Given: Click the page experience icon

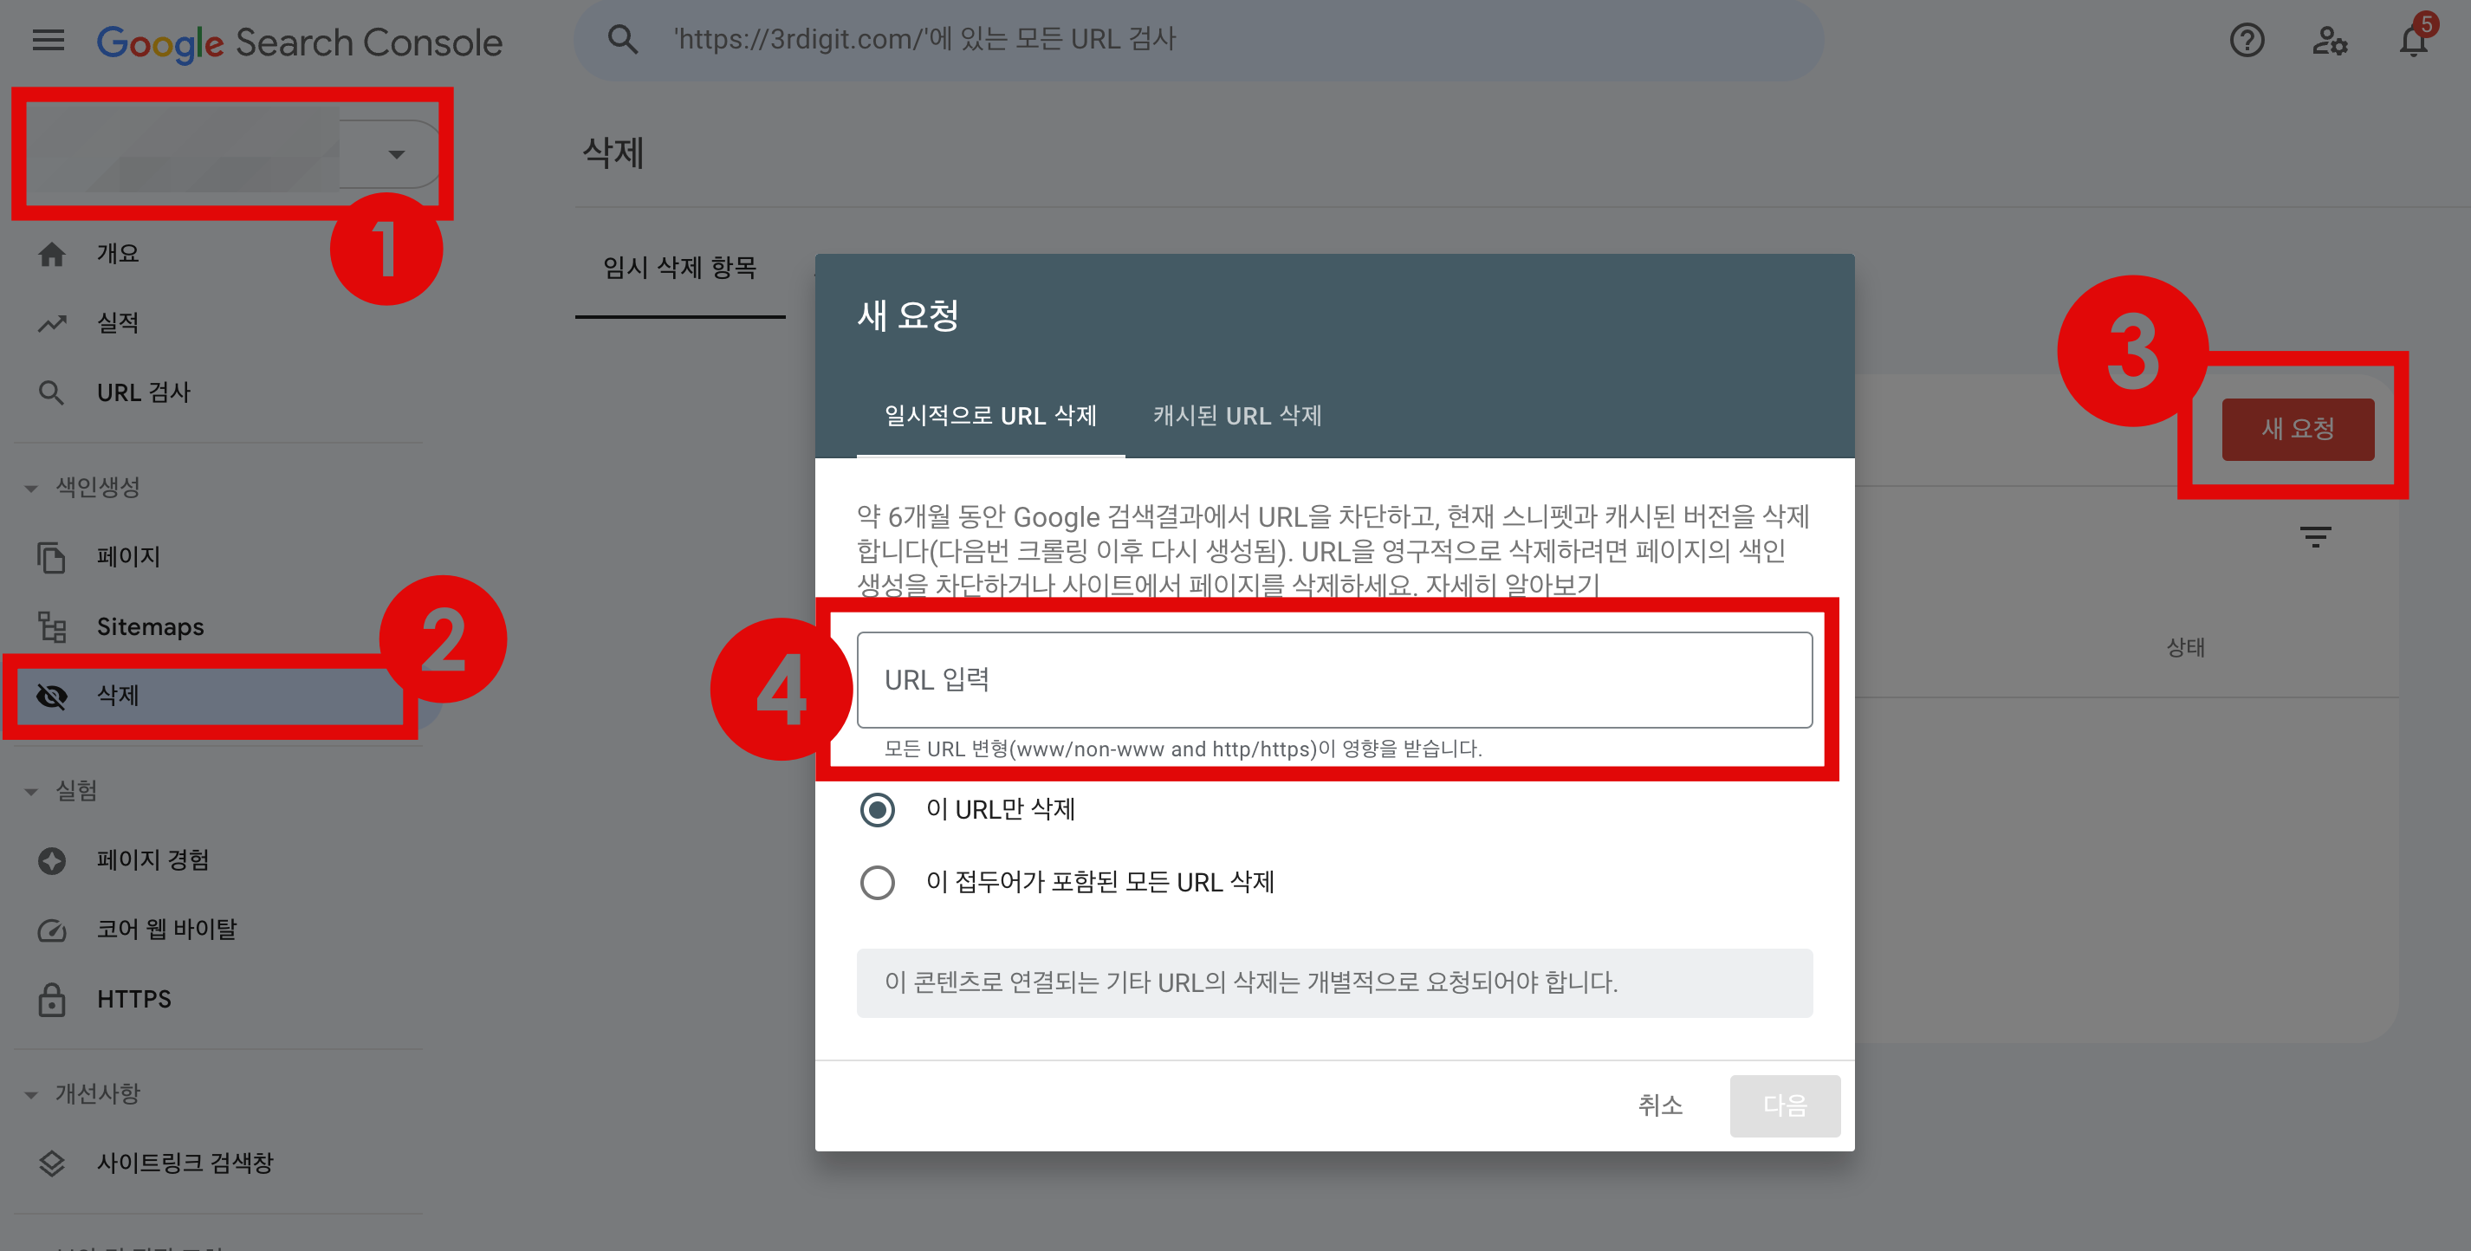Looking at the screenshot, I should [x=52, y=860].
